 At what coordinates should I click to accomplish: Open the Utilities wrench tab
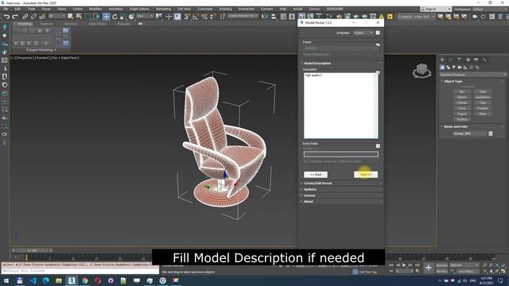pos(484,60)
